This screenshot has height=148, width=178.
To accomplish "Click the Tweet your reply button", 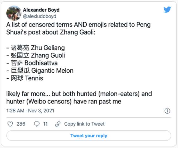I will tap(89, 136).
